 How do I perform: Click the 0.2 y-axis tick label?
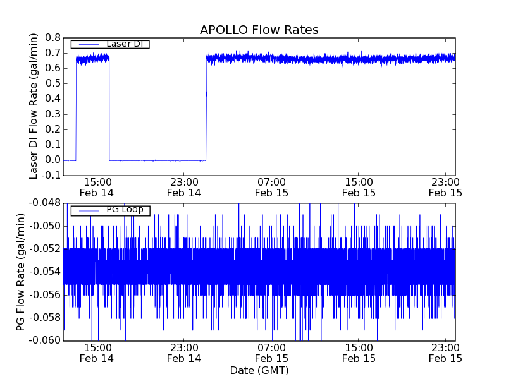tap(53, 129)
